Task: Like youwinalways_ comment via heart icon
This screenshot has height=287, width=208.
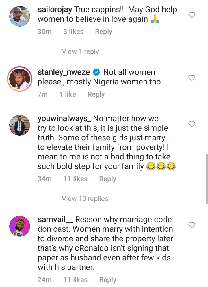Action: (x=192, y=124)
